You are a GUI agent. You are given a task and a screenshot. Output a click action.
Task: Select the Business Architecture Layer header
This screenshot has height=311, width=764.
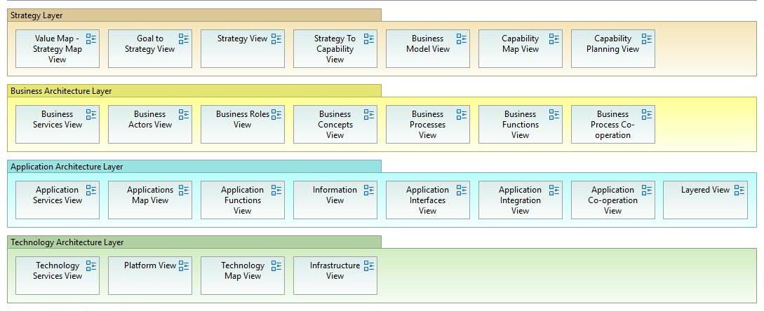(194, 90)
